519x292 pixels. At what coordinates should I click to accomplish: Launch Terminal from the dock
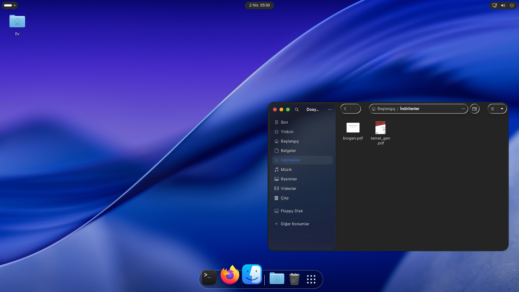pos(209,277)
